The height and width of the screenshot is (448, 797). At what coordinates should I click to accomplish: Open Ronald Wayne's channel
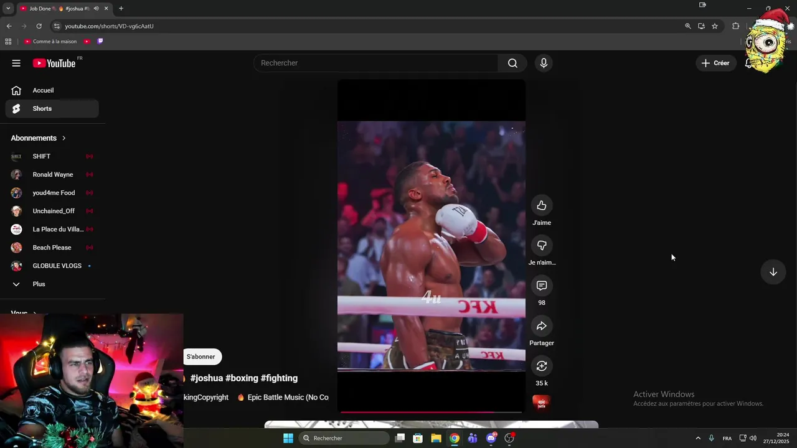coord(52,174)
